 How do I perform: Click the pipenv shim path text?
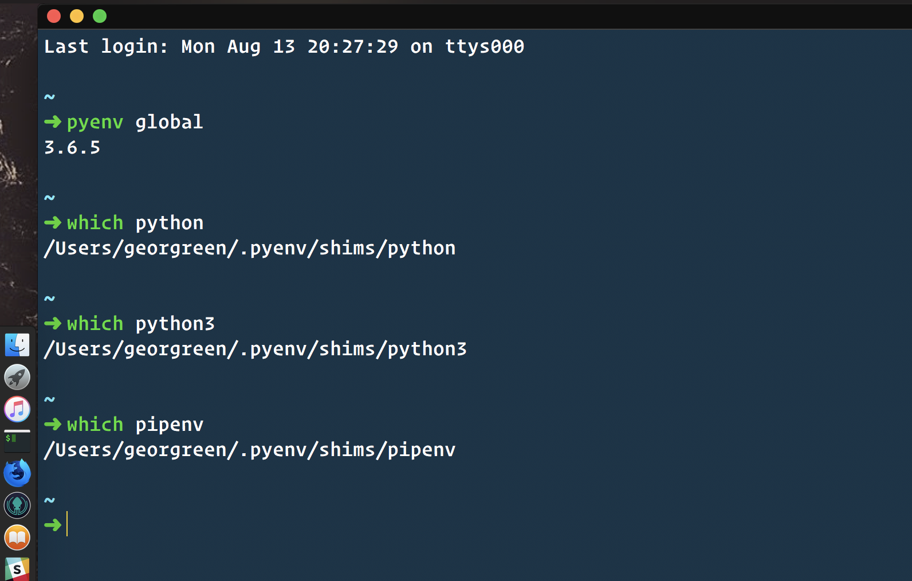(250, 450)
